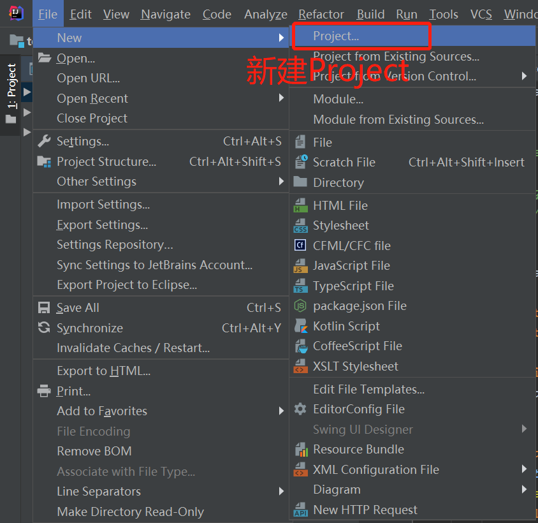Open the Tools menu
The width and height of the screenshot is (538, 523).
pyautogui.click(x=444, y=14)
